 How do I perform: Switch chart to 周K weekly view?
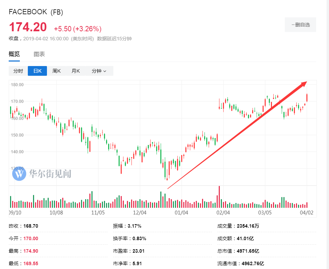(56, 71)
